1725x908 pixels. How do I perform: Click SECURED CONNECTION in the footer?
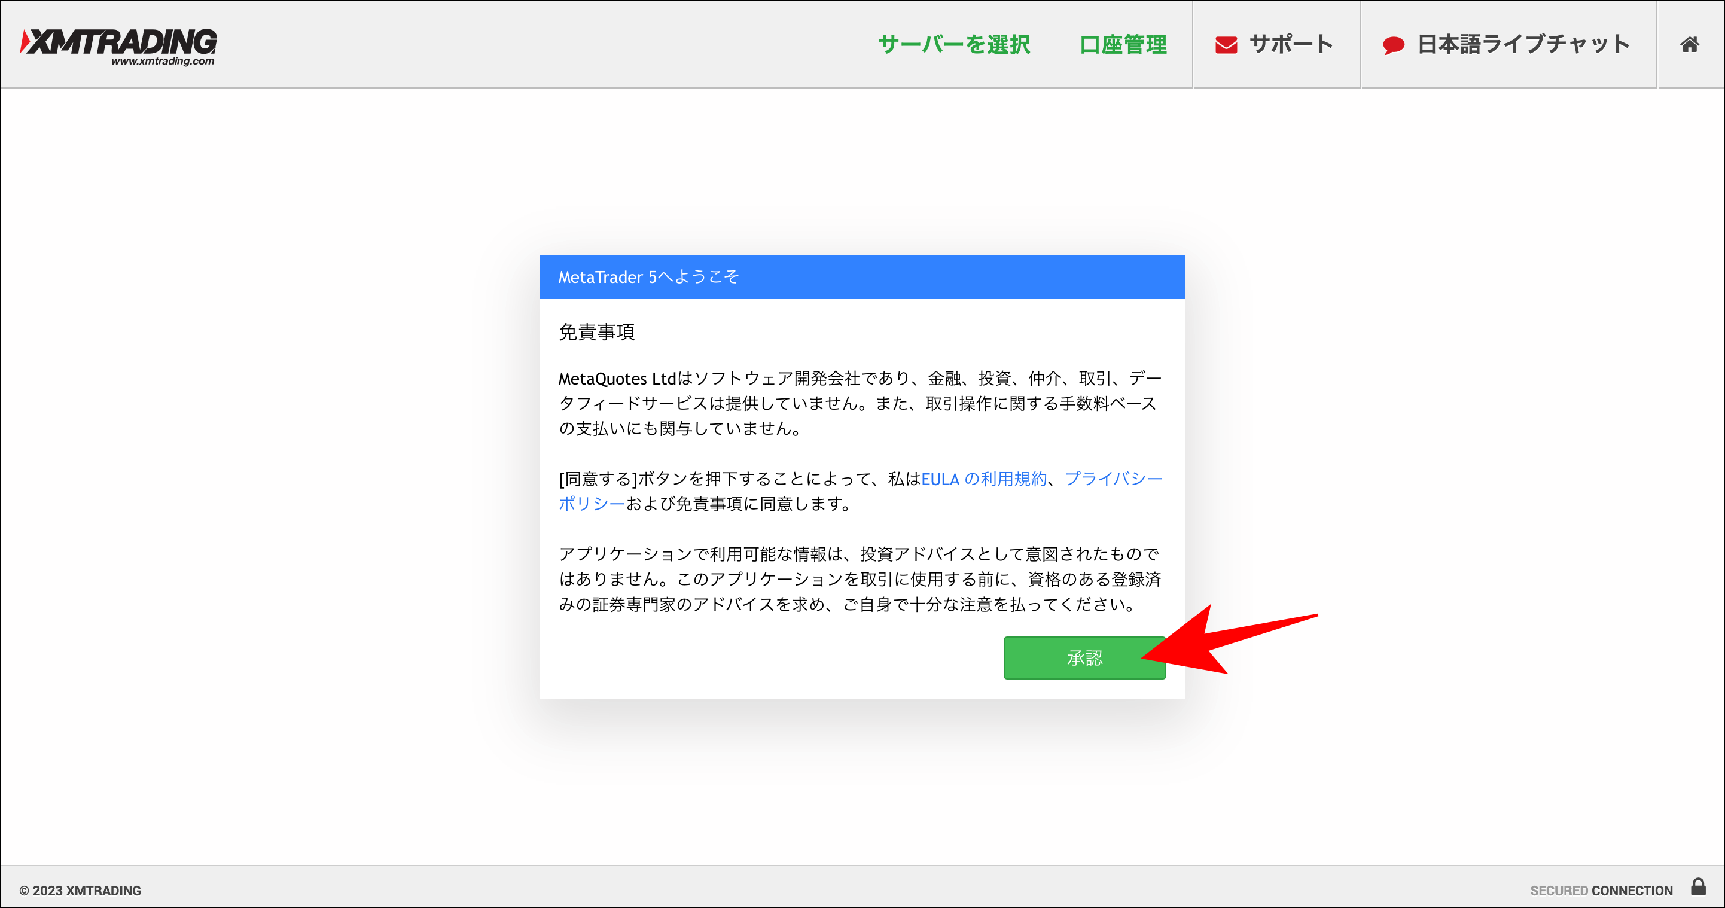[x=1601, y=890]
